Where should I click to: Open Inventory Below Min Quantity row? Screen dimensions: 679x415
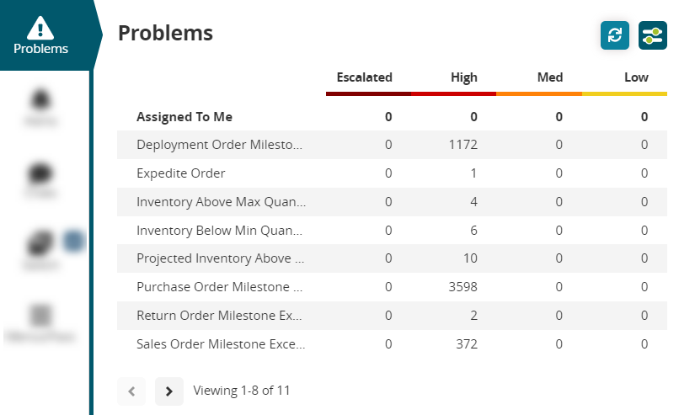[x=221, y=230]
